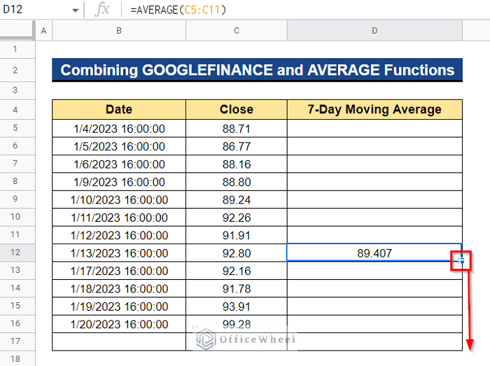Viewport: 490px width, 366px height.
Task: Select column C header
Action: (237, 31)
